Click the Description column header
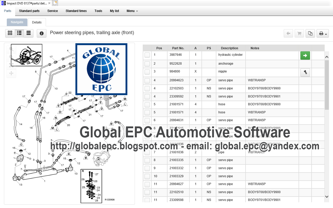Image resolution: width=333 pixels, height=208 pixels. (229, 48)
